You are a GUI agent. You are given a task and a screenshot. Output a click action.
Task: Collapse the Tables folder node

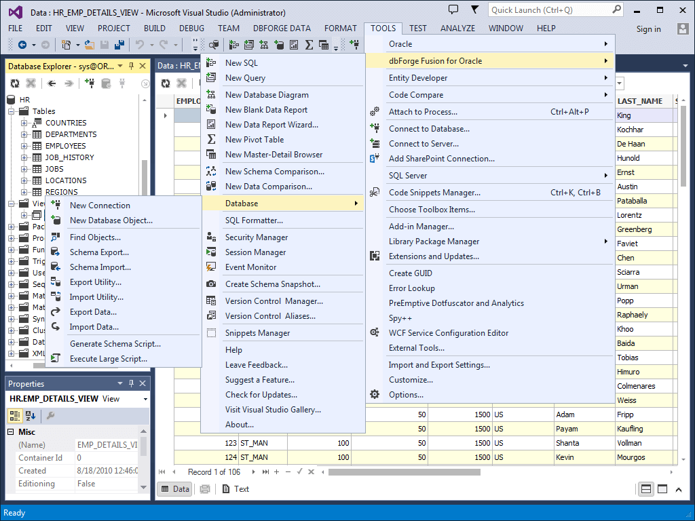[11, 111]
